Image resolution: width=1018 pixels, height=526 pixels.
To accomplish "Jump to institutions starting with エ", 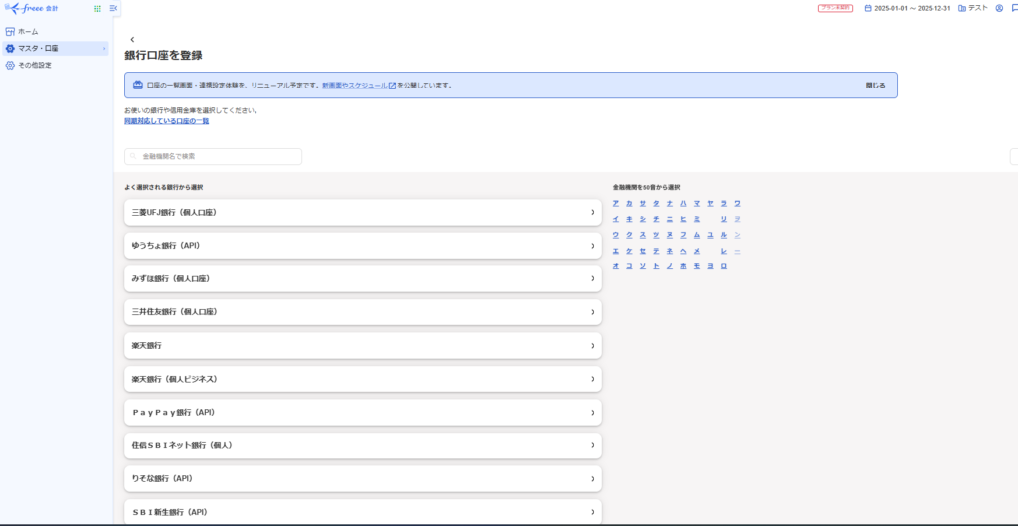I will point(616,251).
